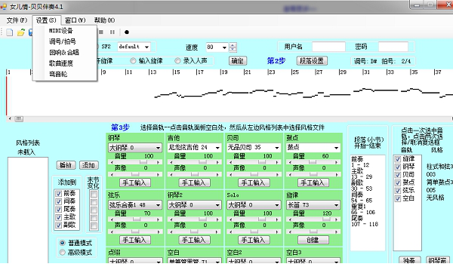
Task: Click the 鼓点 音量 slider thumb
Action: tap(313, 162)
